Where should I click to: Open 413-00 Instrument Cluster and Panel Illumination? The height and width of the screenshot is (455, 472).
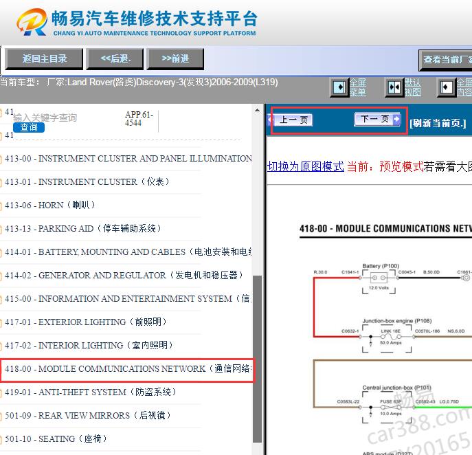tap(128, 158)
